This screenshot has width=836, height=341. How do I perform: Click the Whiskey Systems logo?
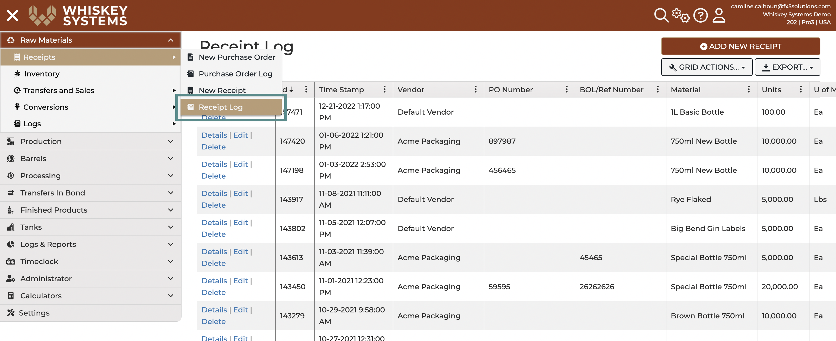[78, 15]
